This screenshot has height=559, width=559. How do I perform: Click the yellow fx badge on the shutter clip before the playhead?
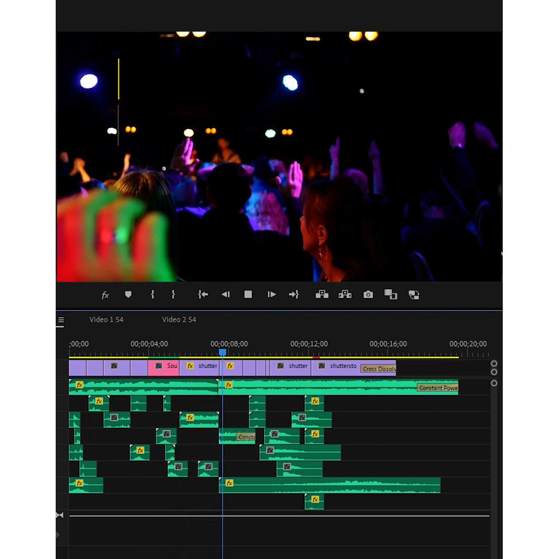(x=190, y=366)
